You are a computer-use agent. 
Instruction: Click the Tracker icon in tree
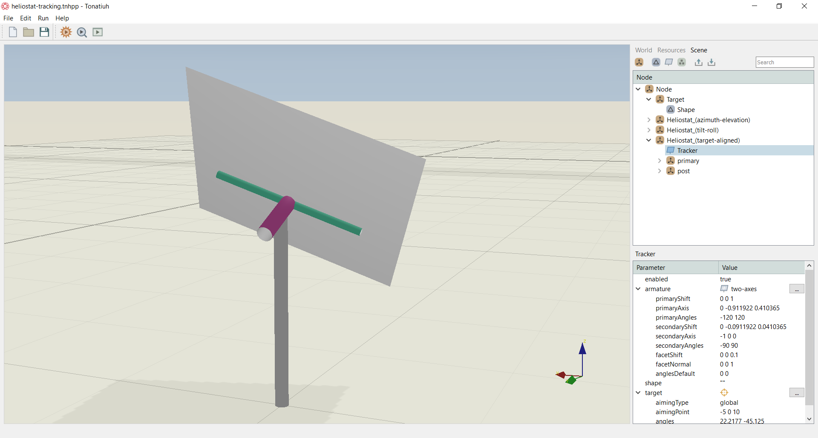671,150
